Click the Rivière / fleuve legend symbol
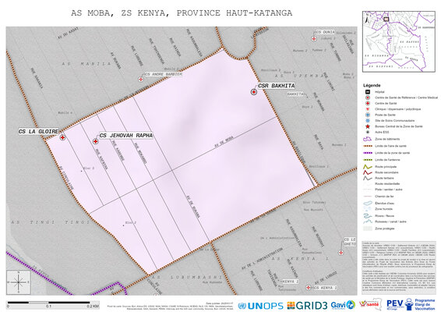The height and width of the screenshot is (312, 441). point(367,216)
